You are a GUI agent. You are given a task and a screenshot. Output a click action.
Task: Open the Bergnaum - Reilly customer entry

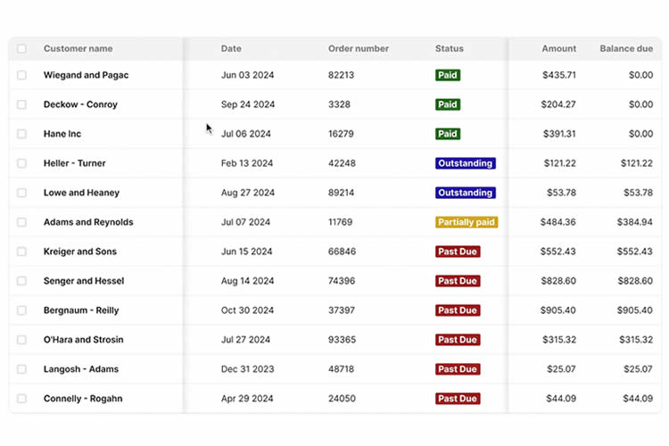tap(81, 310)
